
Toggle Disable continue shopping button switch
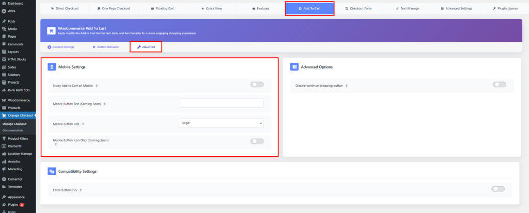tap(499, 85)
